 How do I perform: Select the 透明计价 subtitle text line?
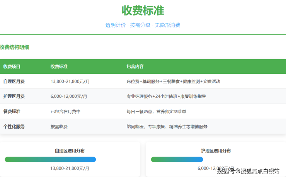[x=143, y=25]
